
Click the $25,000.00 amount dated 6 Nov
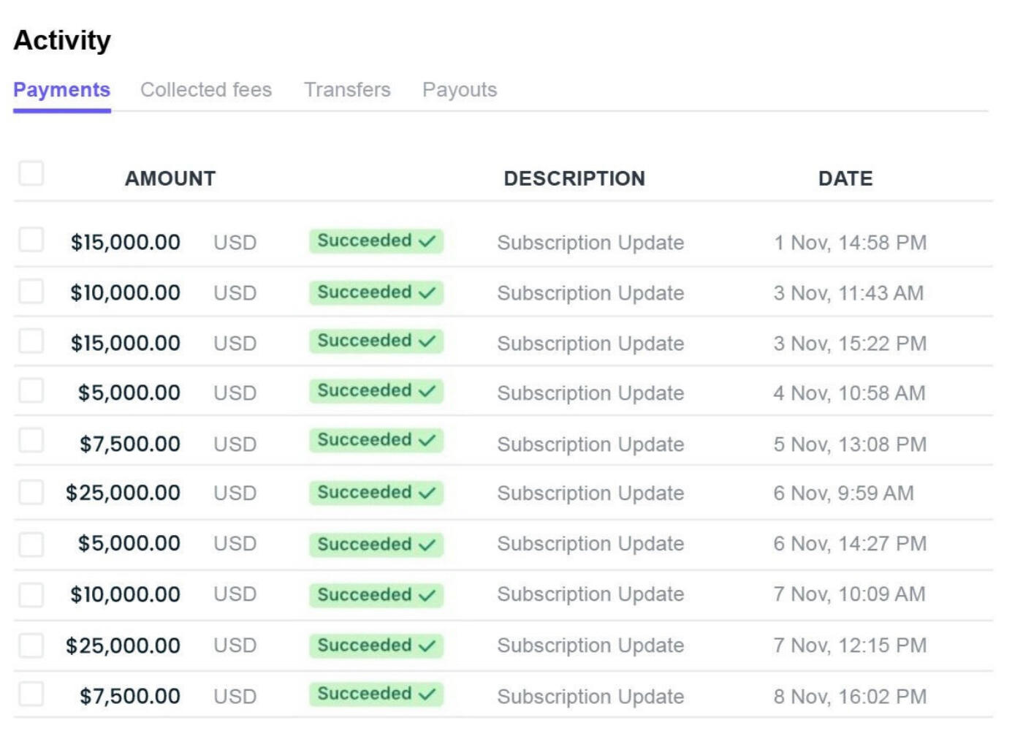click(123, 493)
